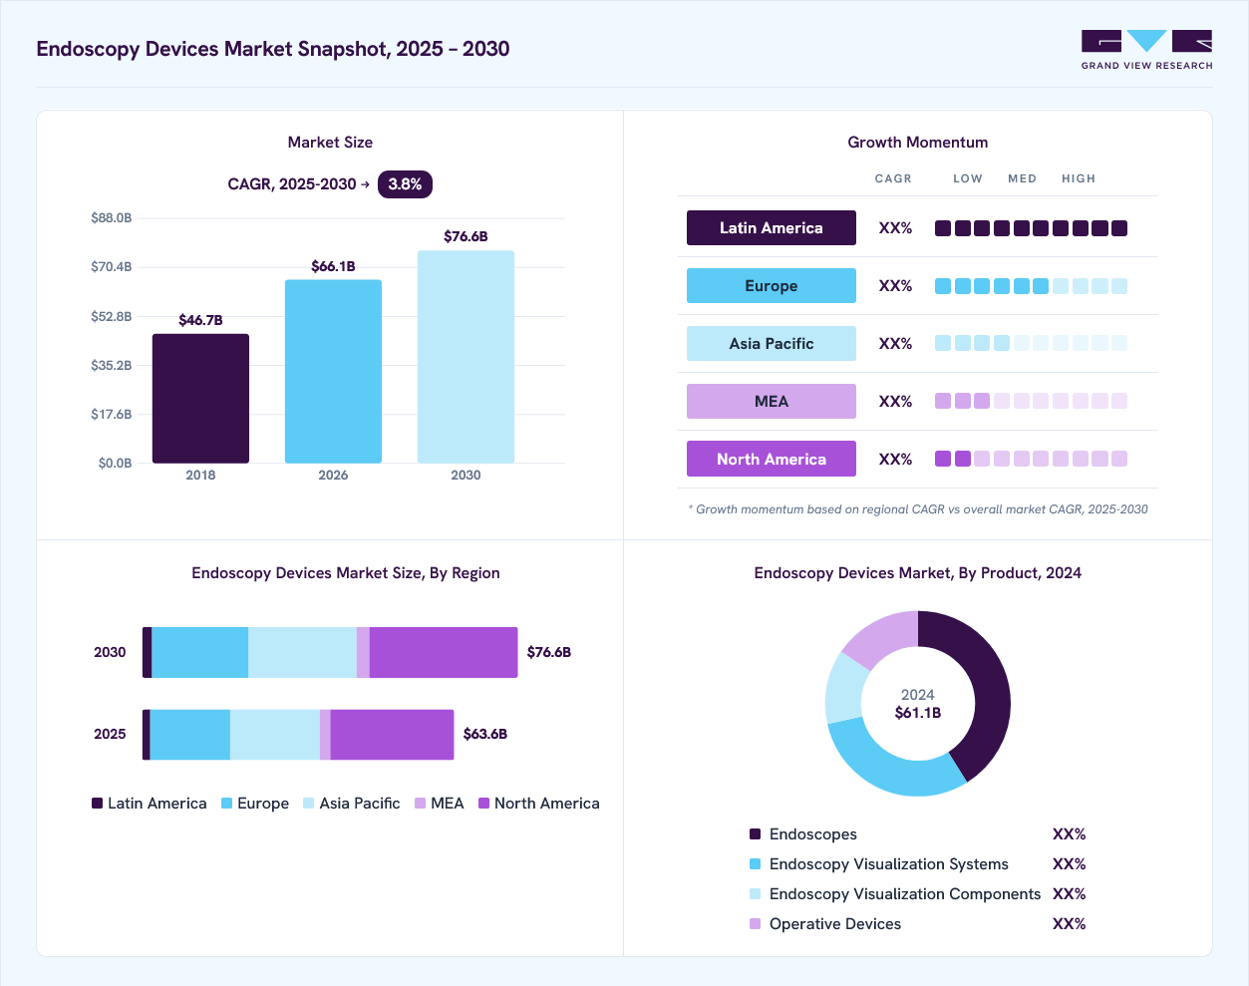Select the Latin America region label
The width and height of the screenshot is (1249, 986).
click(x=772, y=228)
